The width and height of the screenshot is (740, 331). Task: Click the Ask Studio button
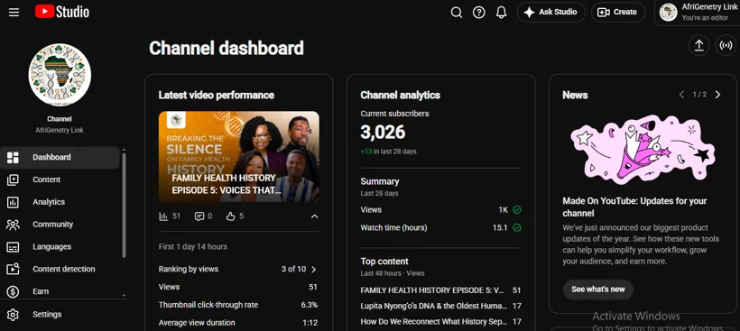coord(550,13)
